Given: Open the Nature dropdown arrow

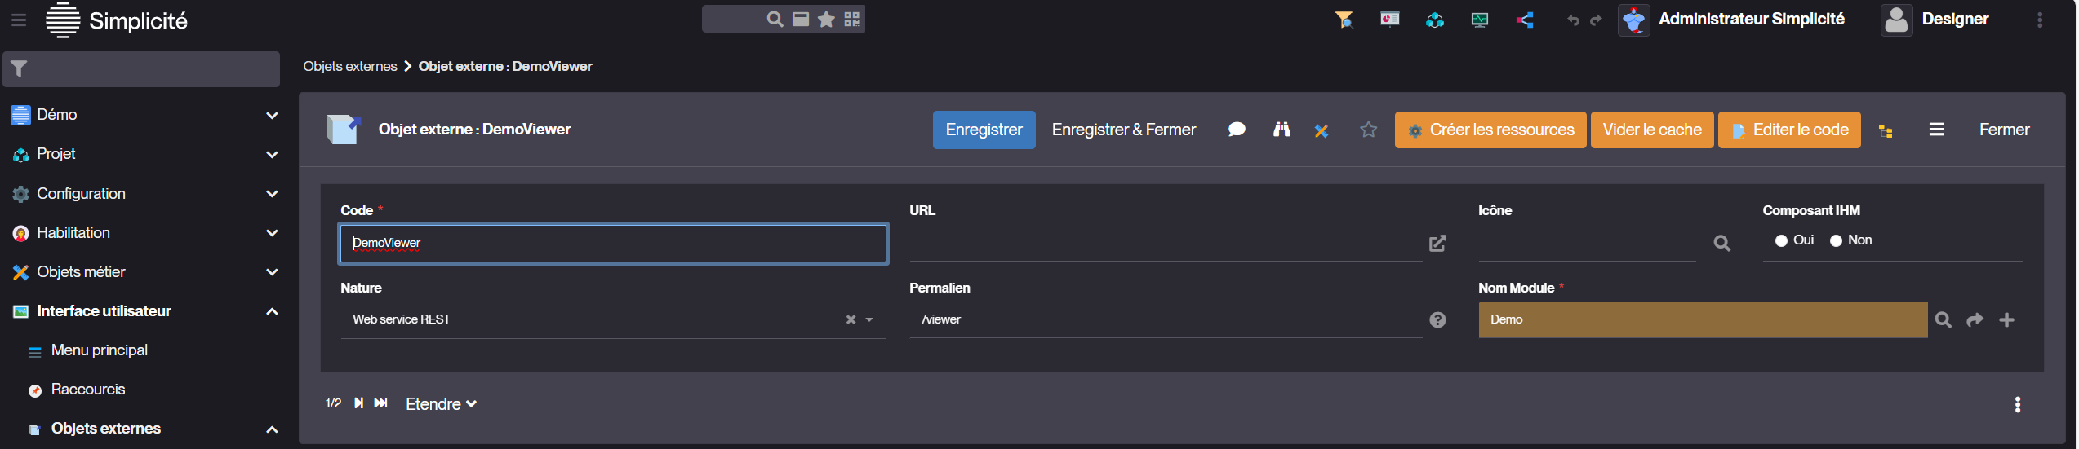Looking at the screenshot, I should [x=869, y=320].
